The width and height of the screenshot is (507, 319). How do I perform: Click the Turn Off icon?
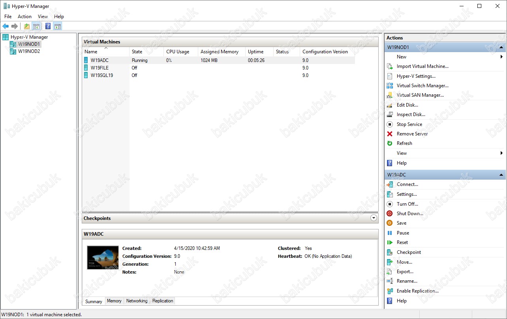390,204
